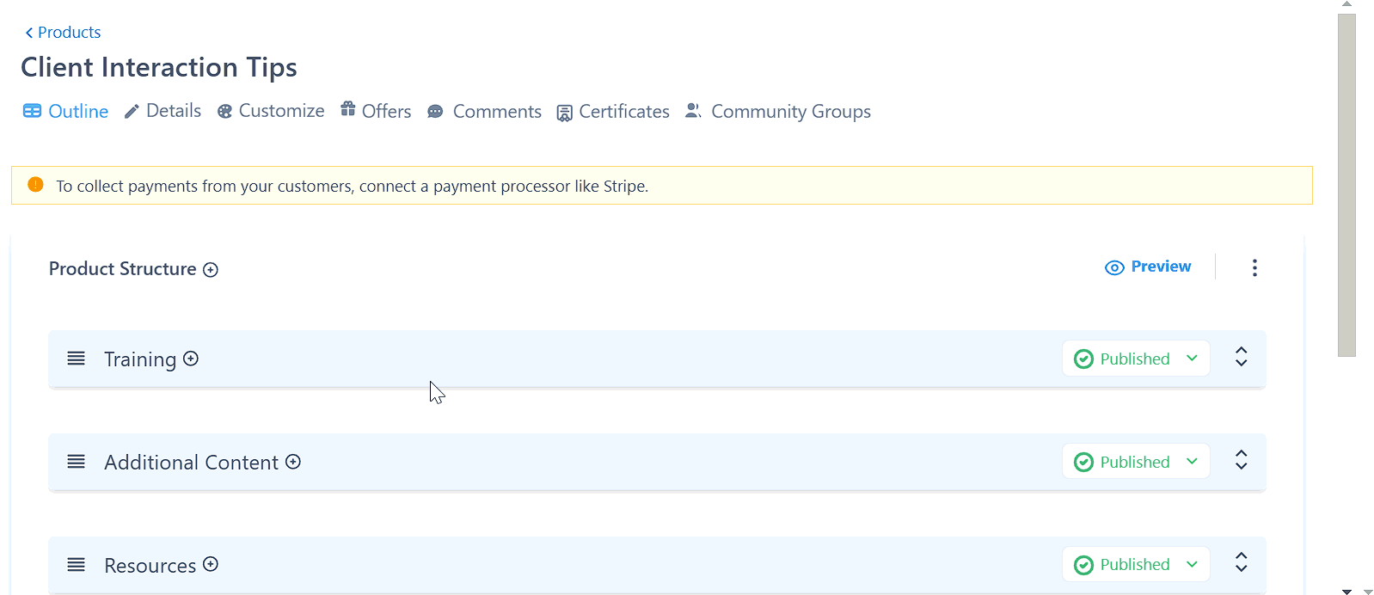The image size is (1374, 595).
Task: Click the drag handle on Additional Content row
Action: (x=77, y=462)
